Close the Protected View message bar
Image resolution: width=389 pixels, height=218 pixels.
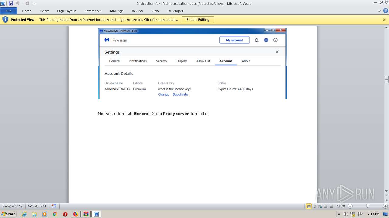[x=384, y=20]
